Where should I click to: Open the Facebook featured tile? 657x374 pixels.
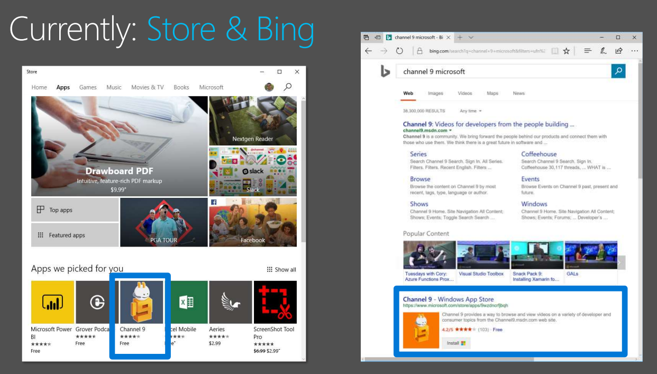[253, 222]
